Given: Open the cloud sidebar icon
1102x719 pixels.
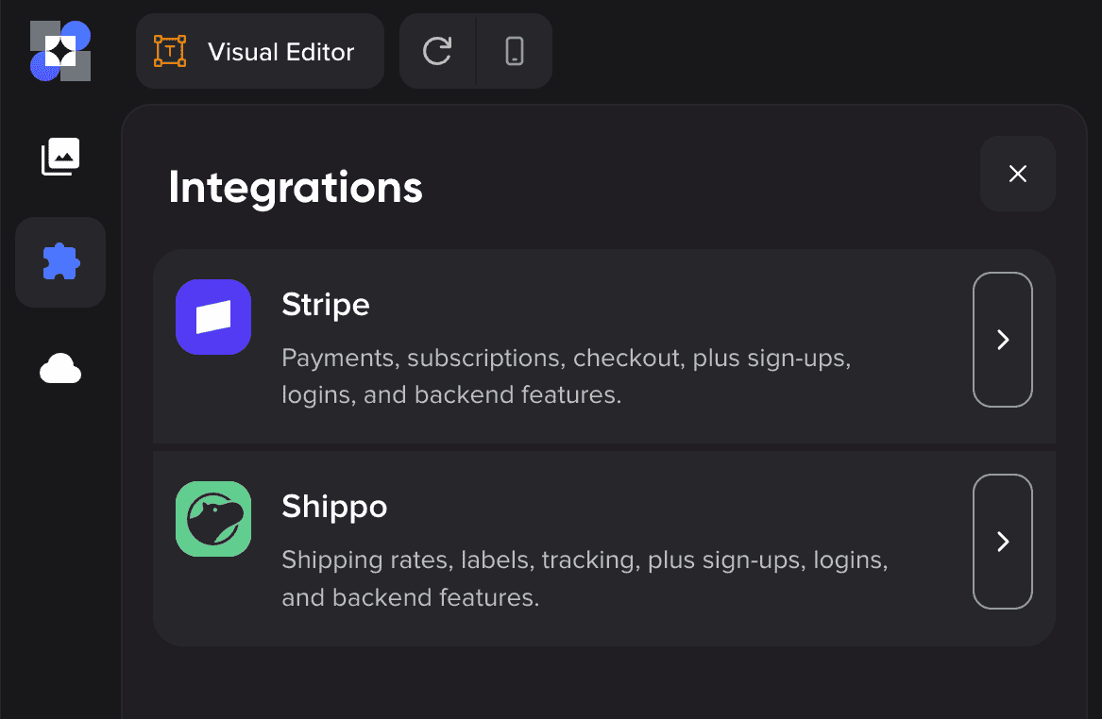Looking at the screenshot, I should [x=60, y=369].
